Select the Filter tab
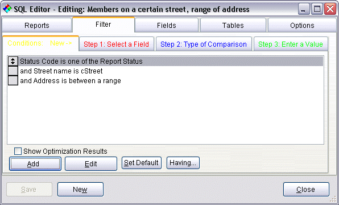Viewport: 339px width, 205px height. click(104, 24)
